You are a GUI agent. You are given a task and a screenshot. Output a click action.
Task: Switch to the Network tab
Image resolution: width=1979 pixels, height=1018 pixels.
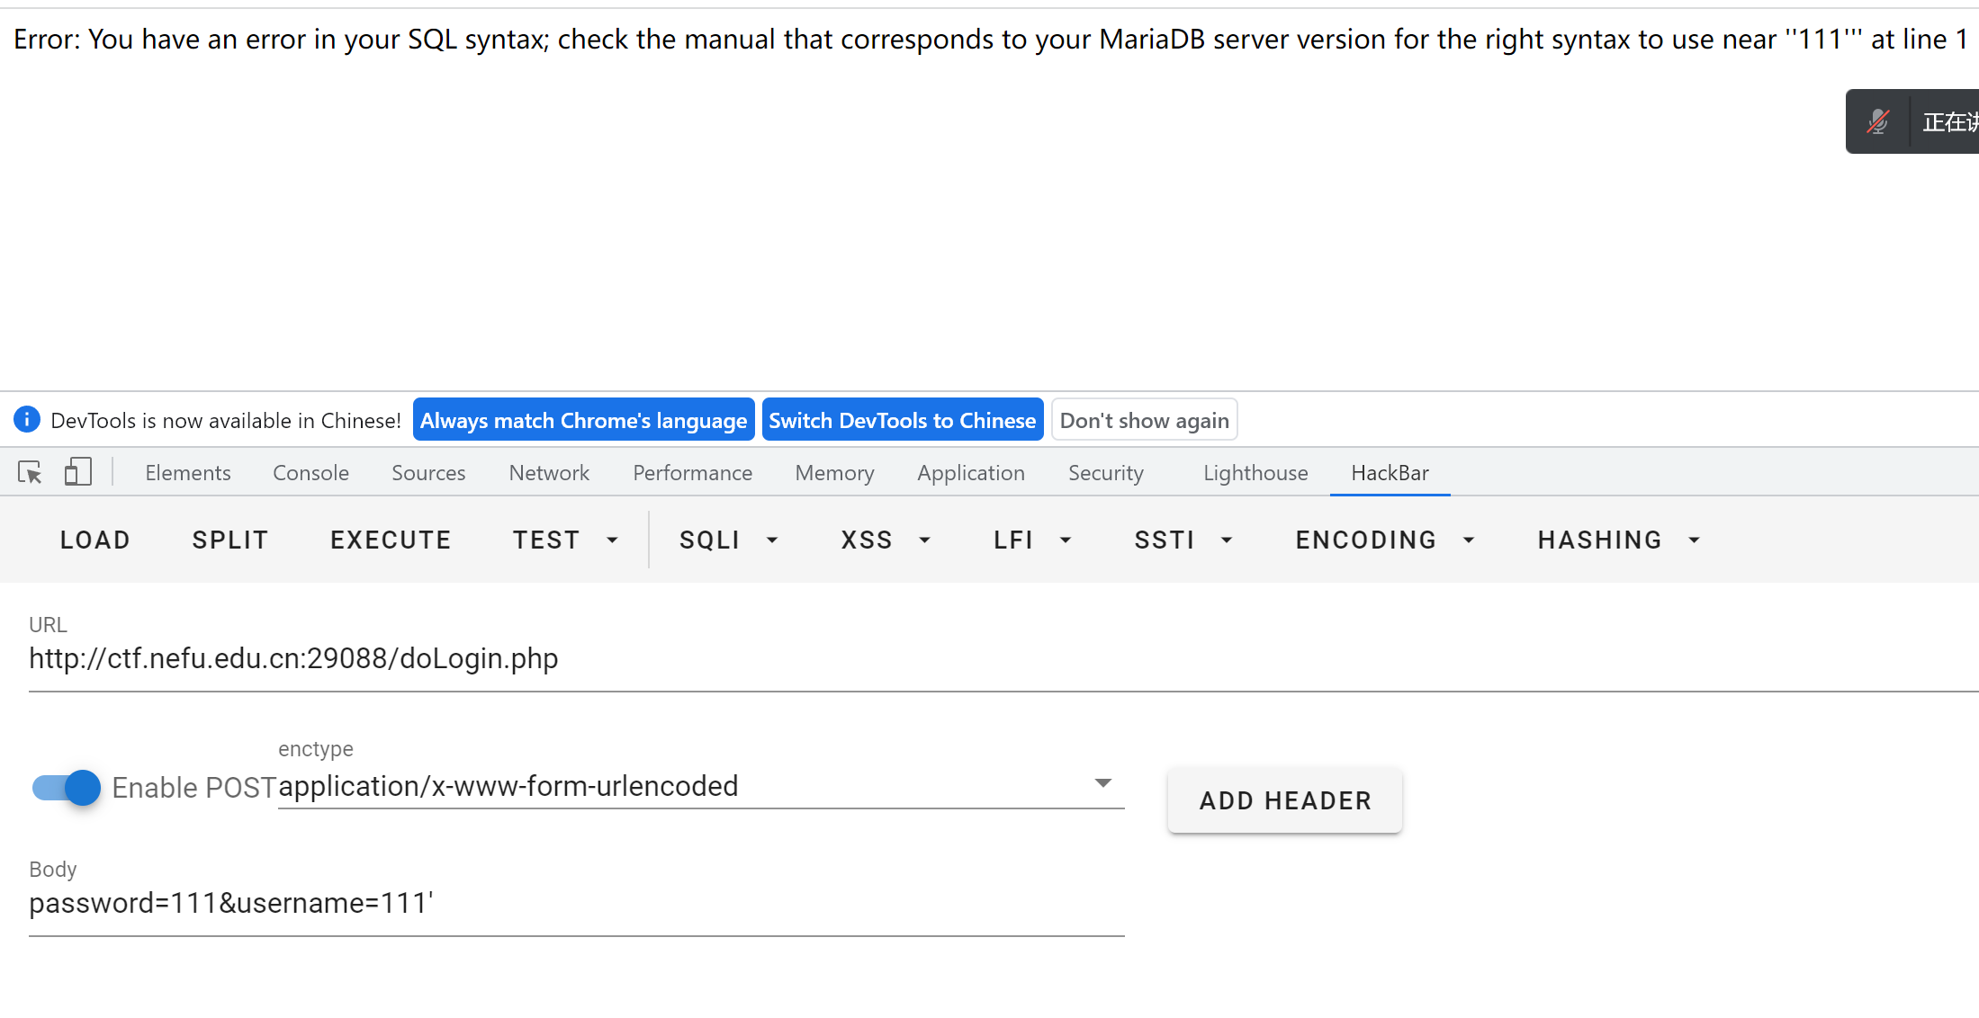coord(549,473)
